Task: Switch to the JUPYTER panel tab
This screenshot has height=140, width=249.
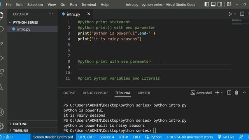Action: coord(144,93)
